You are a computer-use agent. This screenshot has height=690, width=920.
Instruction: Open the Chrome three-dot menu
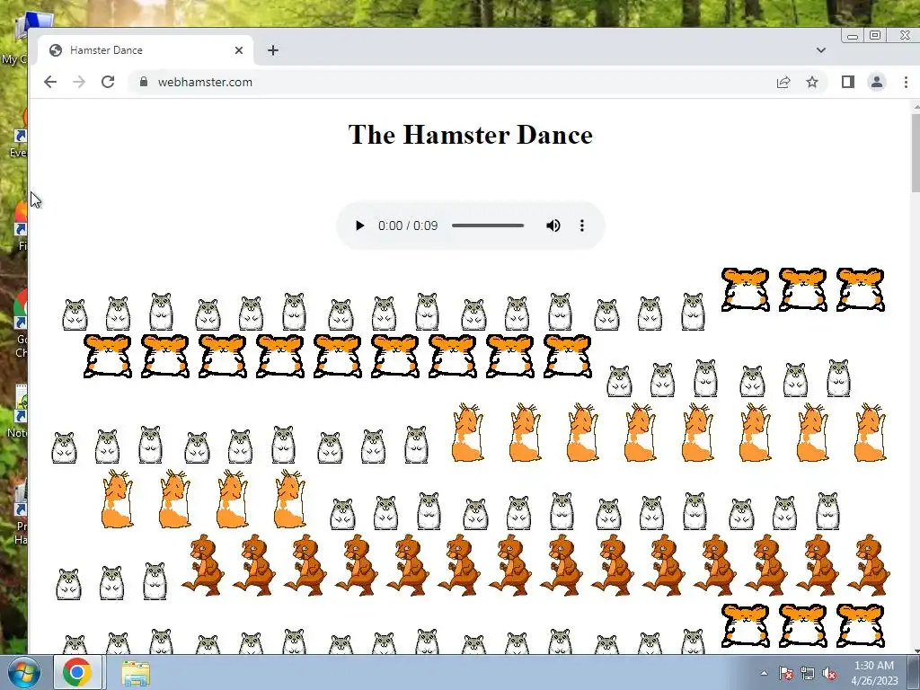tap(906, 82)
